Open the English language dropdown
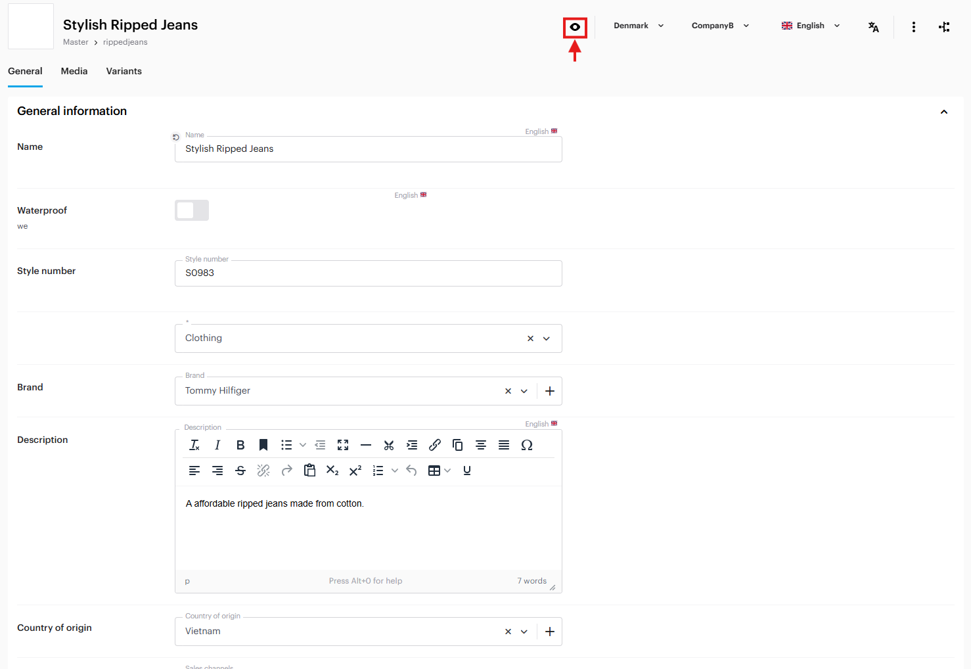Image resolution: width=971 pixels, height=669 pixels. click(x=810, y=26)
